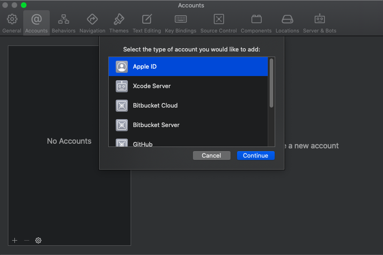Switch to the General tab label

pos(12,31)
